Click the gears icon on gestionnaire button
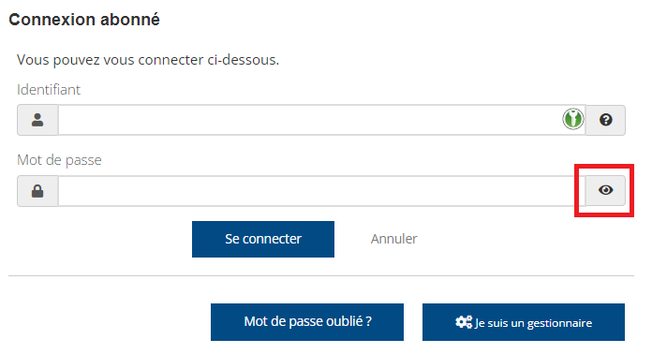This screenshot has height=354, width=652. [x=464, y=322]
